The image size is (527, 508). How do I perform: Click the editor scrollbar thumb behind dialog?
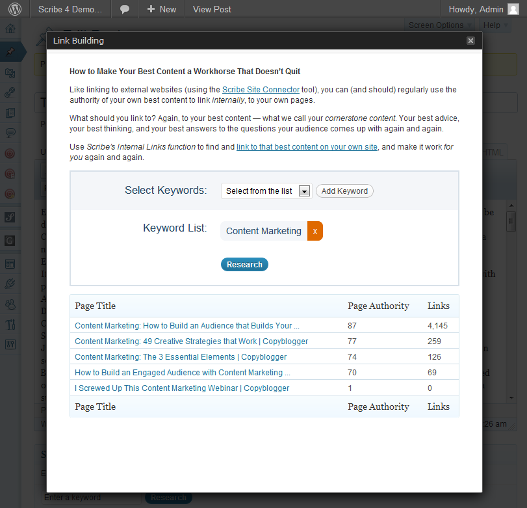(511, 221)
